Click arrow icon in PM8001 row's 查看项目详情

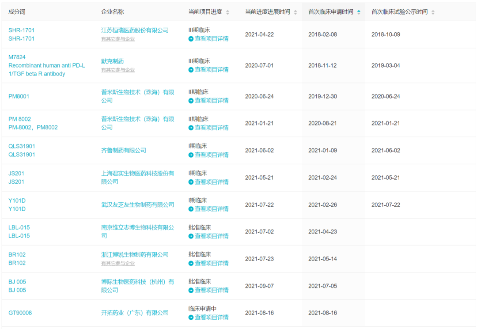[191, 101]
